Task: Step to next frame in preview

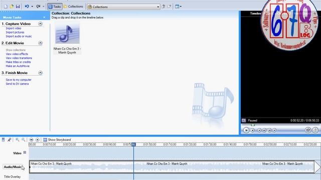Action: pyautogui.click(x=269, y=130)
